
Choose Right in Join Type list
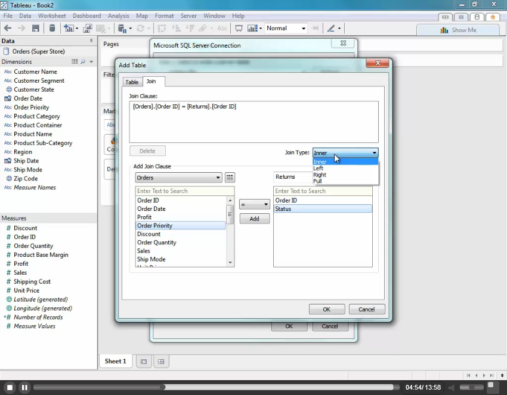coord(345,175)
